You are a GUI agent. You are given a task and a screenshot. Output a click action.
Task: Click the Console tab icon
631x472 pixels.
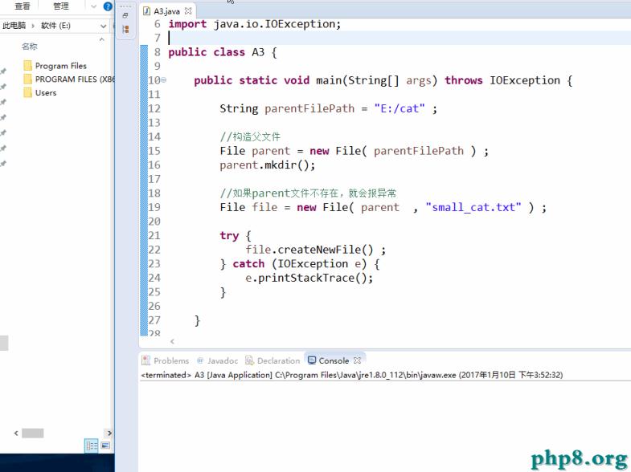point(312,360)
